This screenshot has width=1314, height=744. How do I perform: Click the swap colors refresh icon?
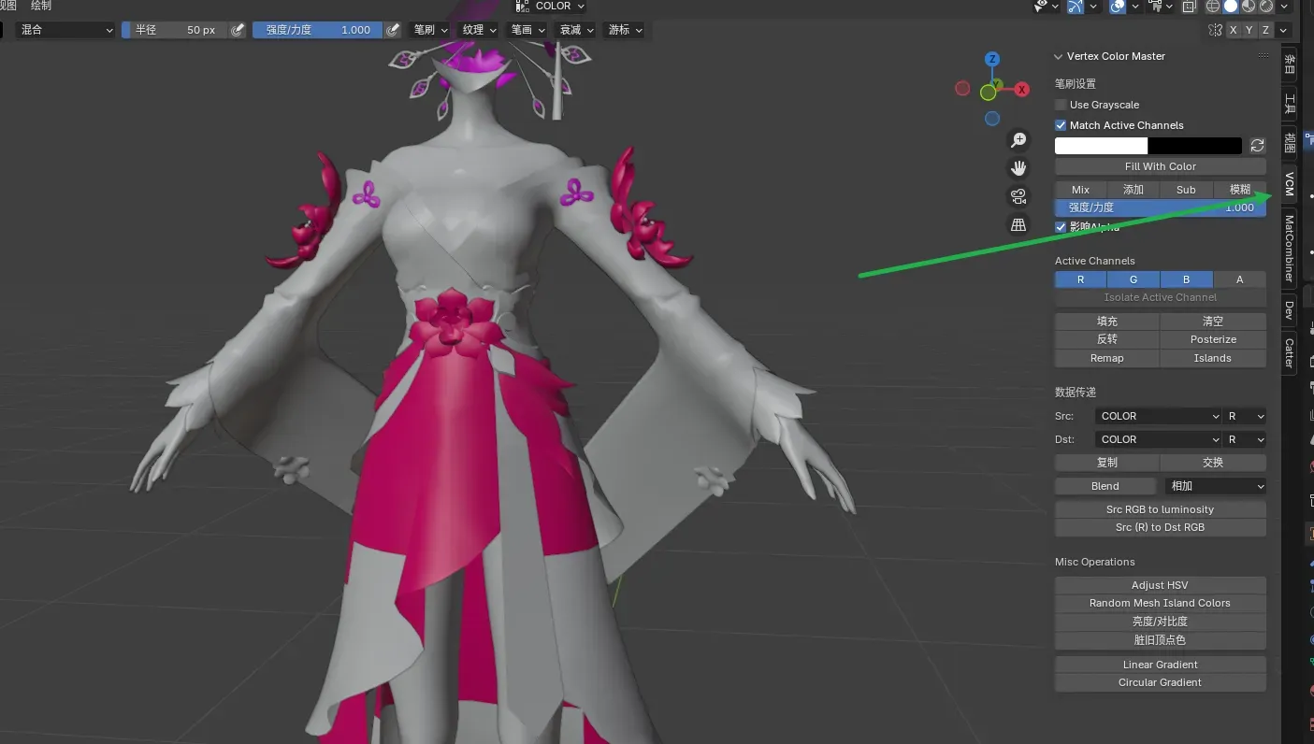click(x=1257, y=146)
